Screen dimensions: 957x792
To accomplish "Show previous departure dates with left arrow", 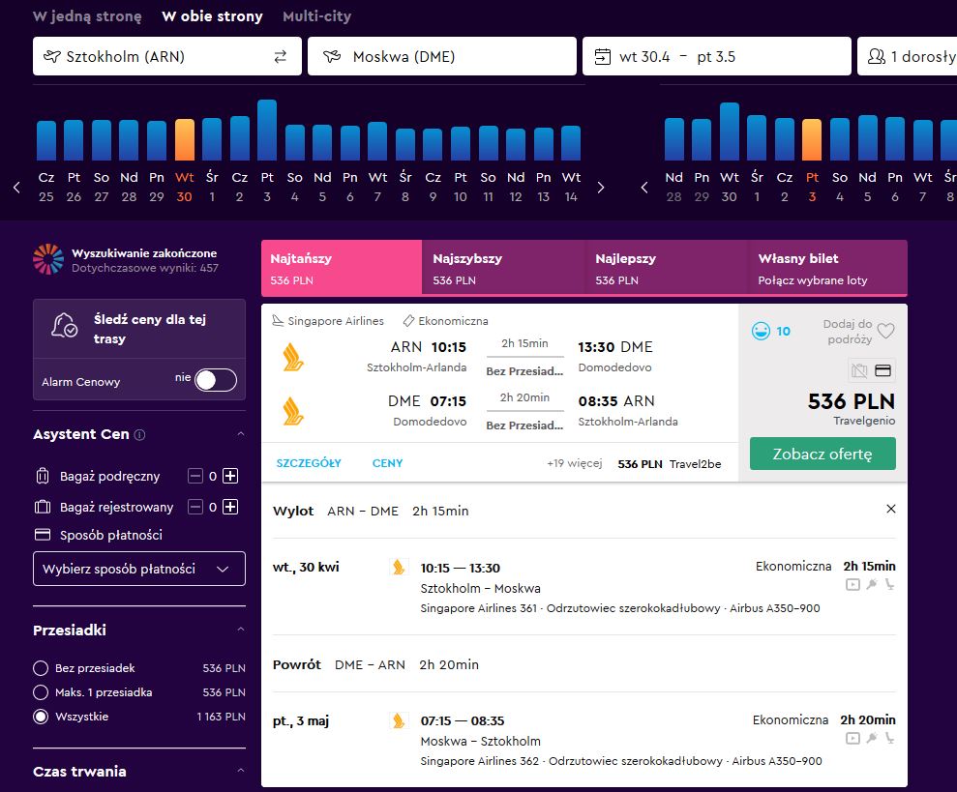I will pyautogui.click(x=17, y=188).
